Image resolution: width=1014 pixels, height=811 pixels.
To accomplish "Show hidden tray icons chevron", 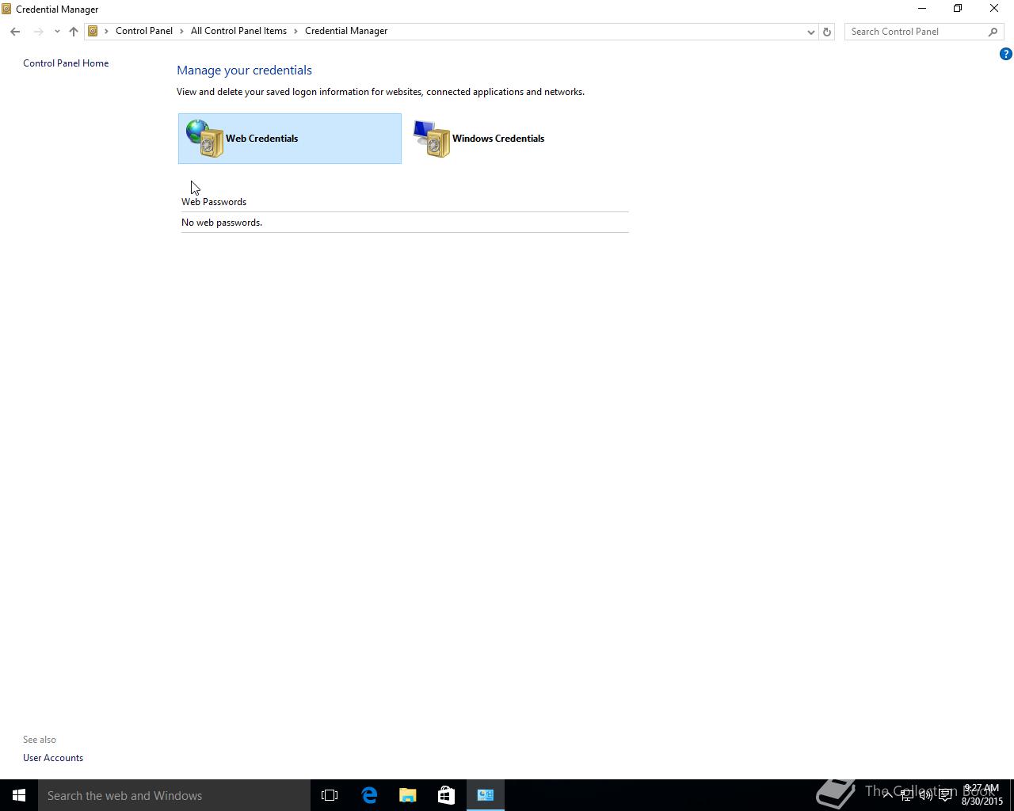I will 888,795.
